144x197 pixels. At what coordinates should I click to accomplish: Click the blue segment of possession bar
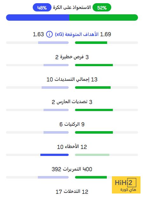pos(38,18)
